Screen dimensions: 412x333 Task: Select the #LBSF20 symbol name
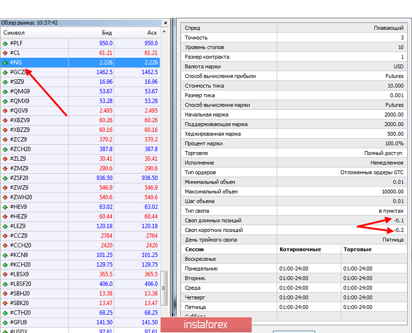tap(21, 284)
